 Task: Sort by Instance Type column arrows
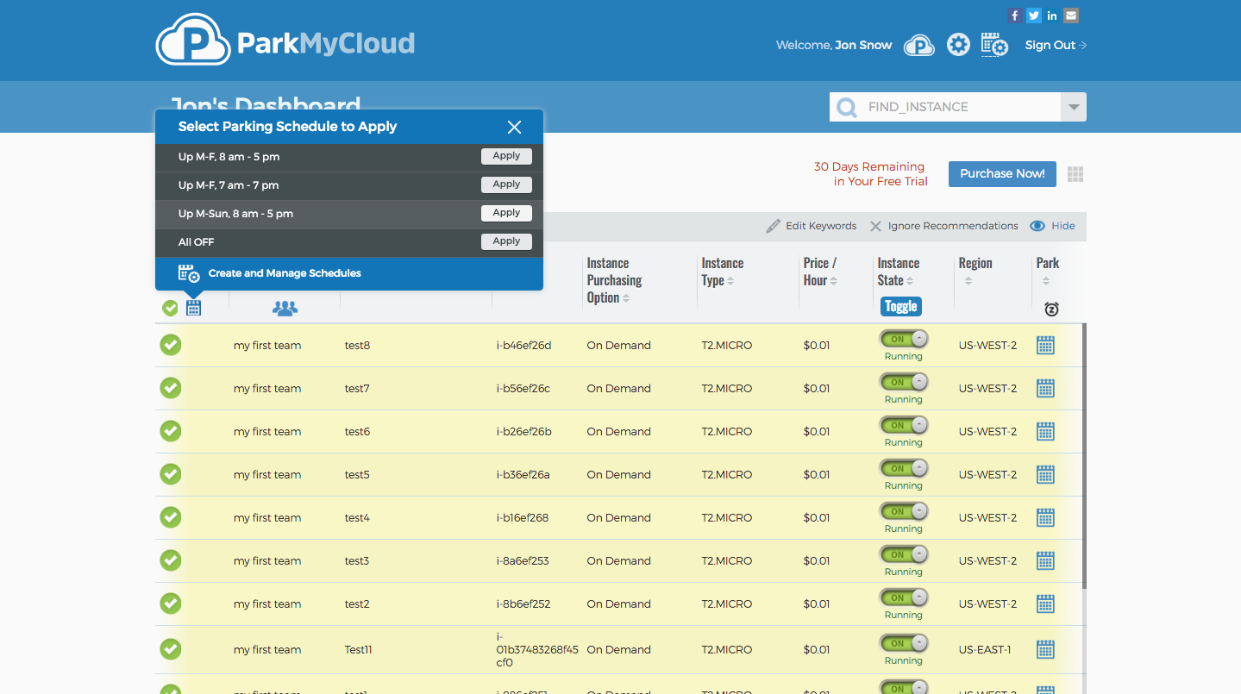click(730, 281)
